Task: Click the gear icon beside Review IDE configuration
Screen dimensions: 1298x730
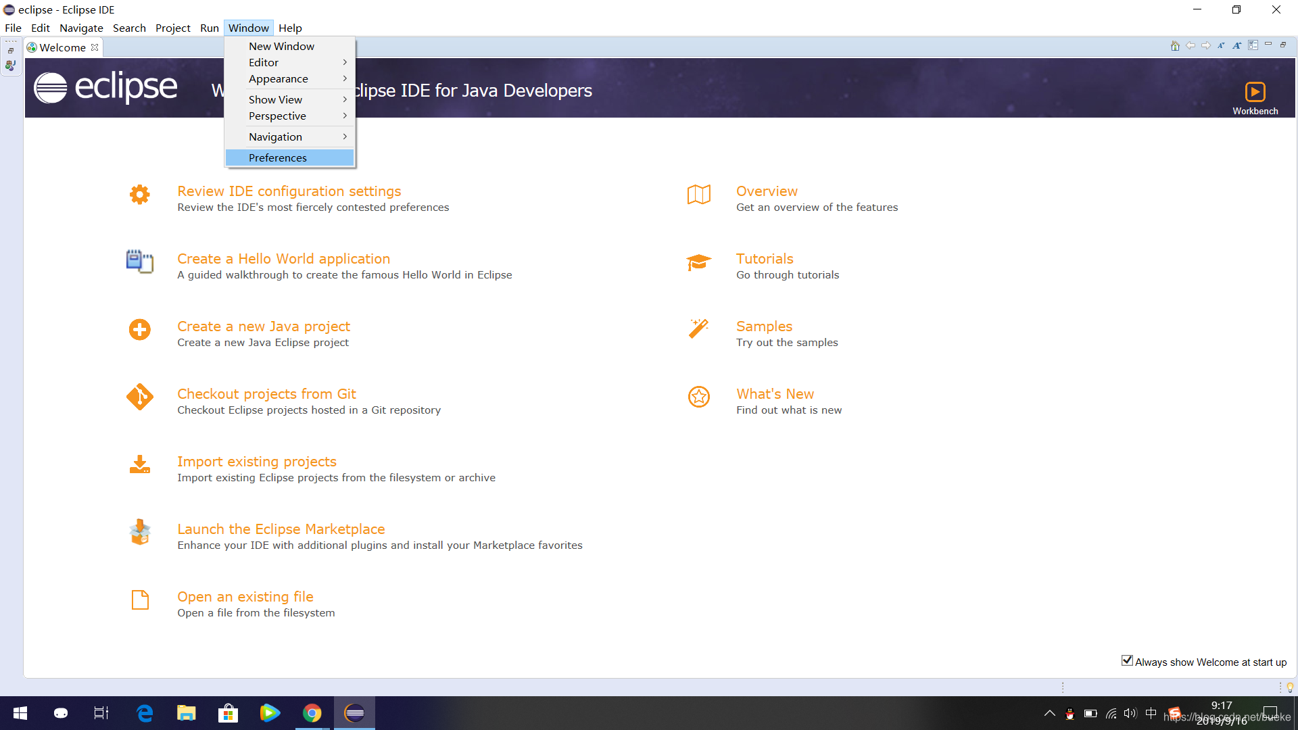Action: coord(140,195)
